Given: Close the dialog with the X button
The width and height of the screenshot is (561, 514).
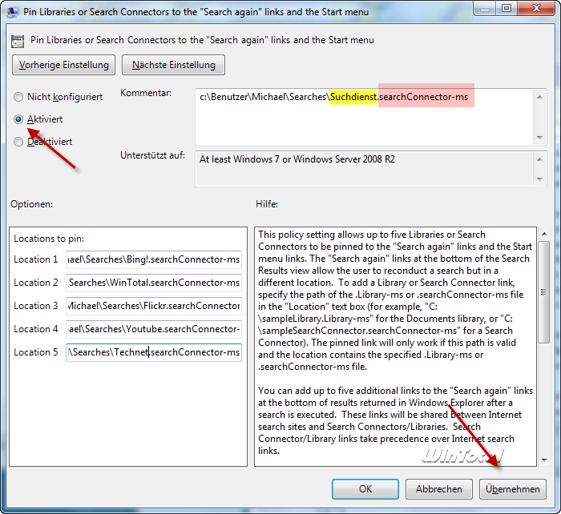Looking at the screenshot, I should 536,9.
